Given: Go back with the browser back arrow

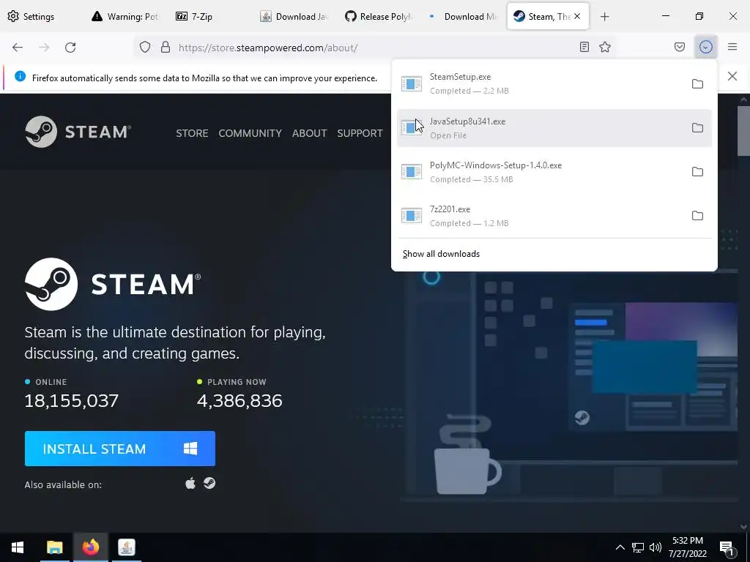Looking at the screenshot, I should click(18, 48).
